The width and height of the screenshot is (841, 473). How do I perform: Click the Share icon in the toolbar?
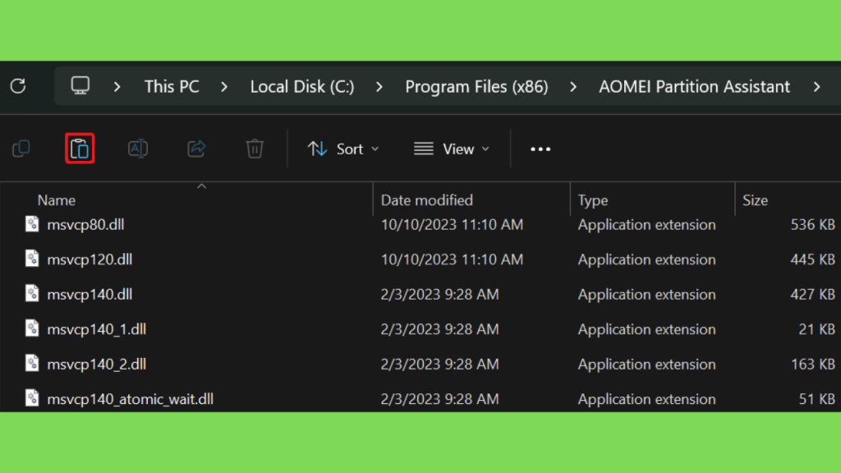coord(196,149)
